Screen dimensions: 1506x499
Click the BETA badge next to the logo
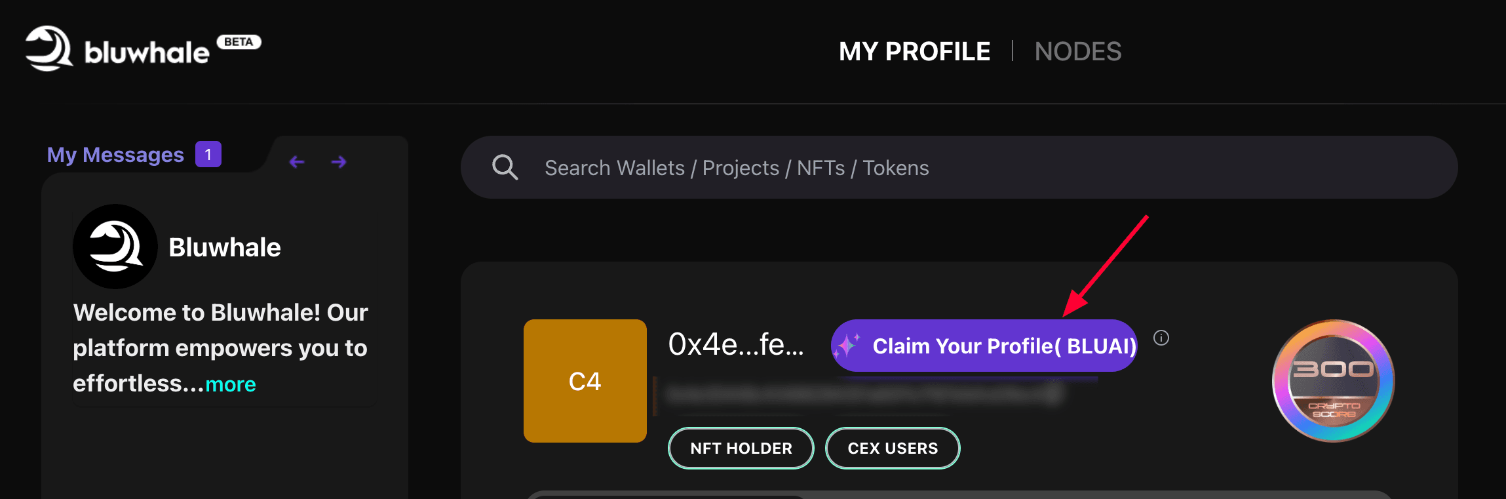coord(238,41)
